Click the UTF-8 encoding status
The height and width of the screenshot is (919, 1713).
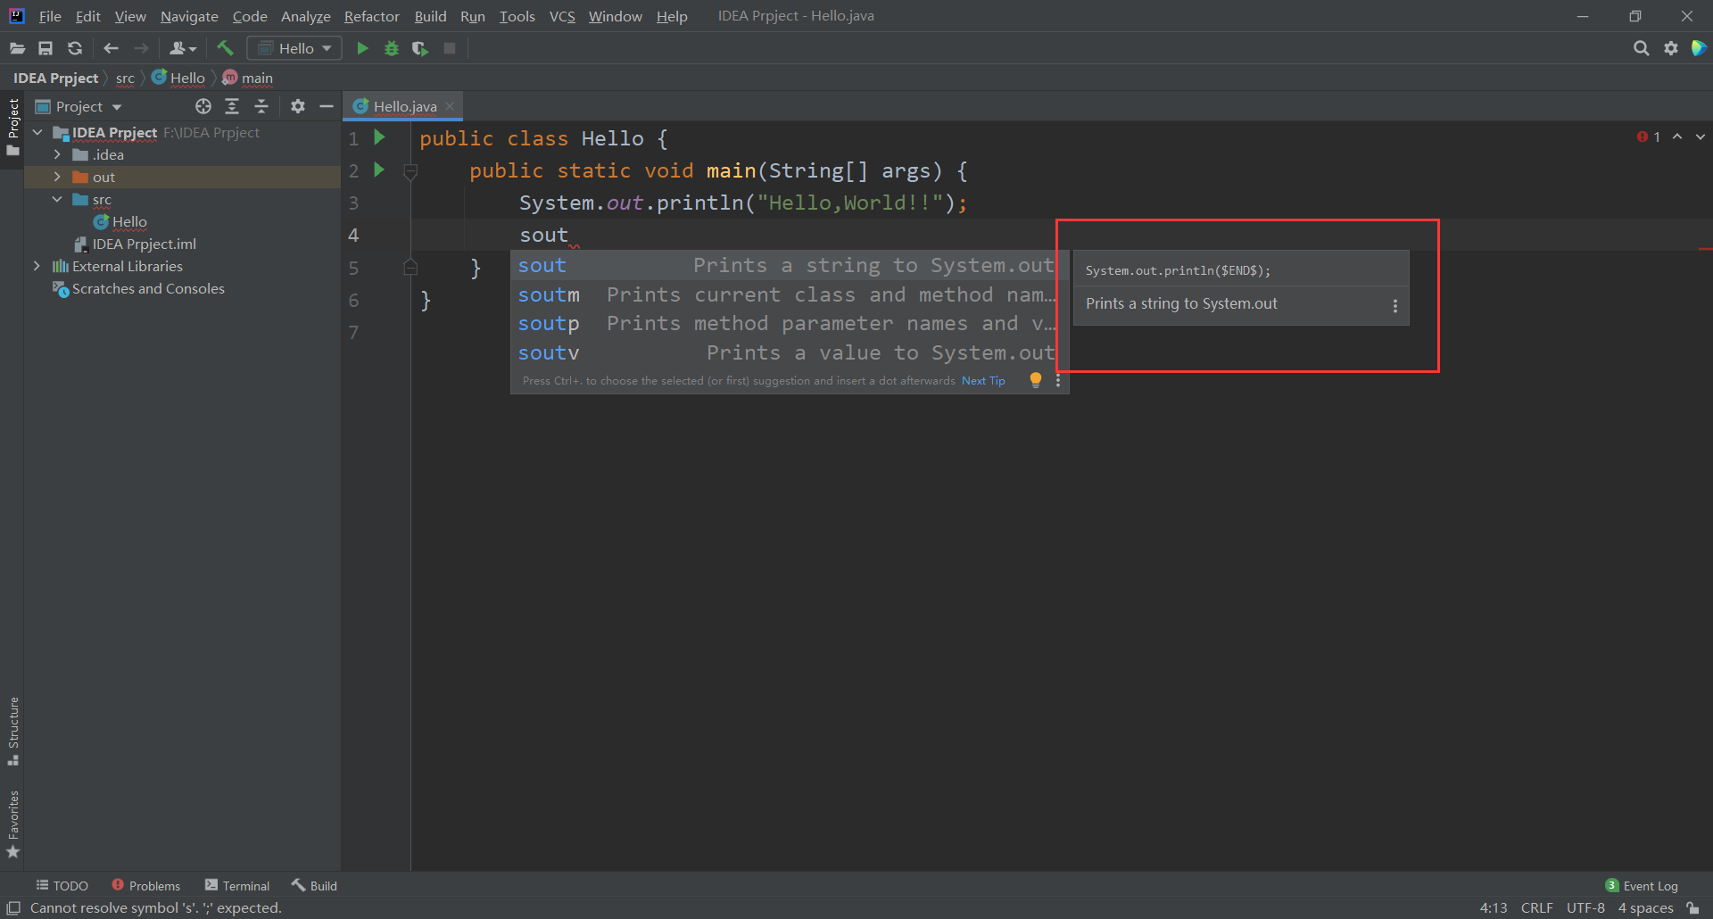coord(1585,907)
